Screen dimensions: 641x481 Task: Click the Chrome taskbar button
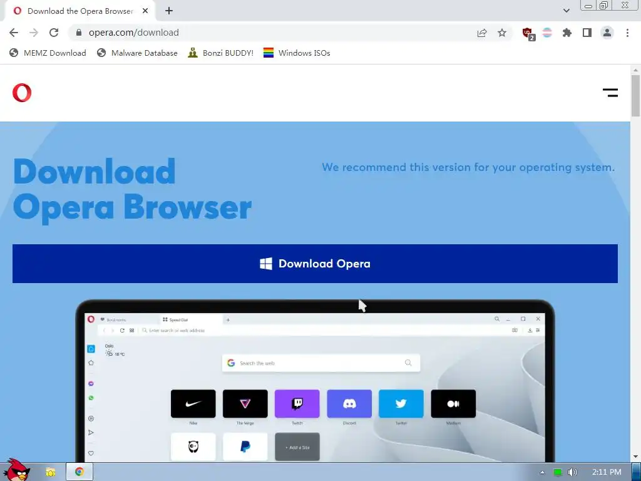79,472
